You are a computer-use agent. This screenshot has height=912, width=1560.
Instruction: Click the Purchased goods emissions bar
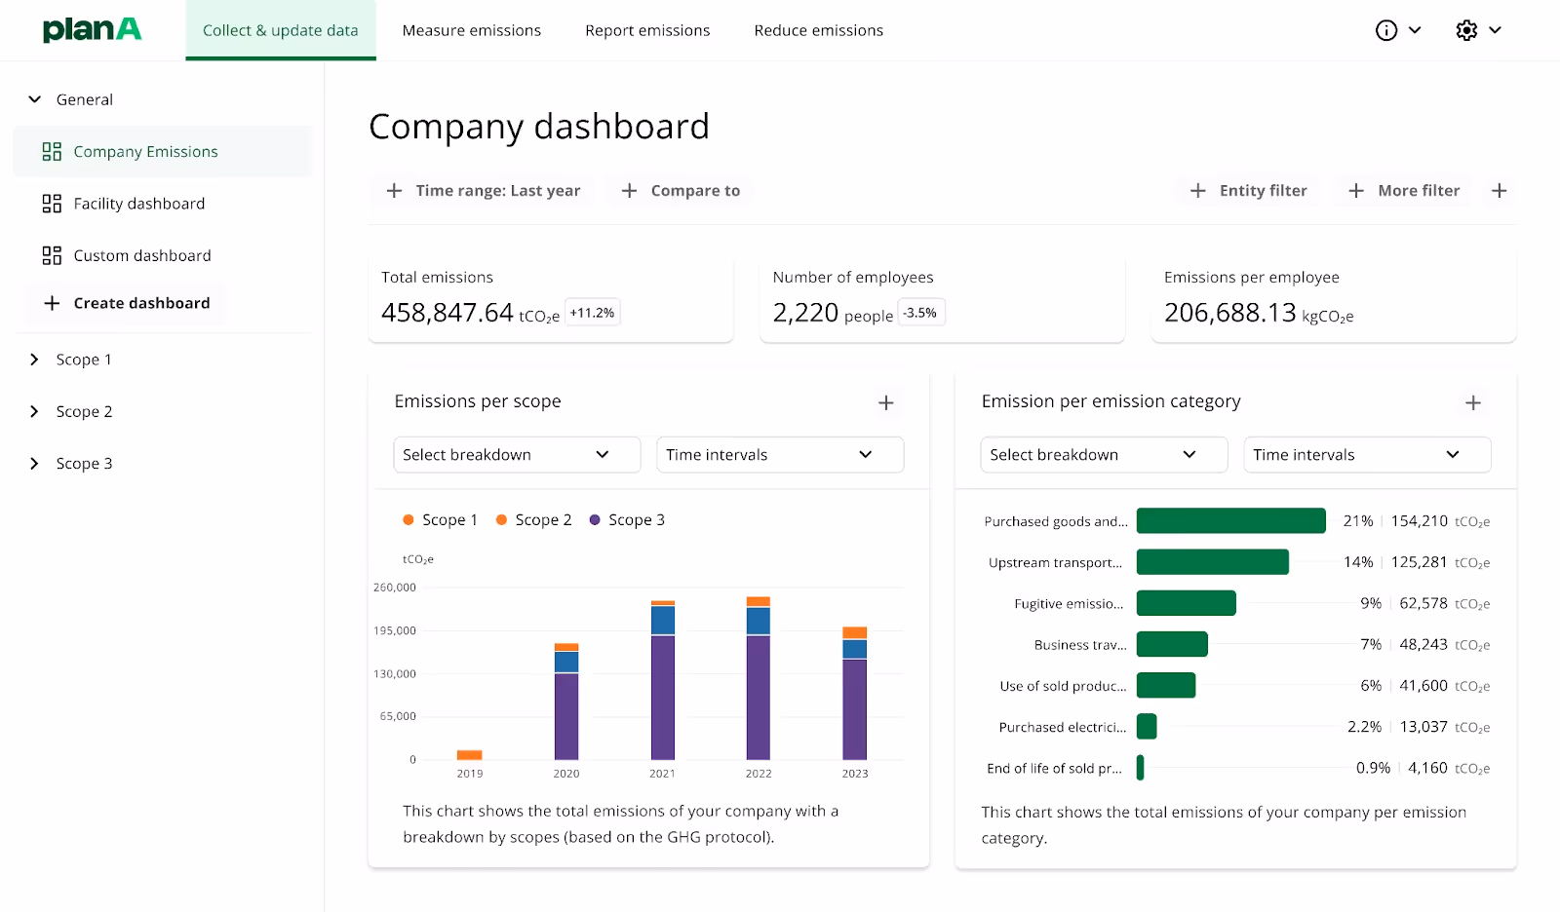pyautogui.click(x=1230, y=520)
